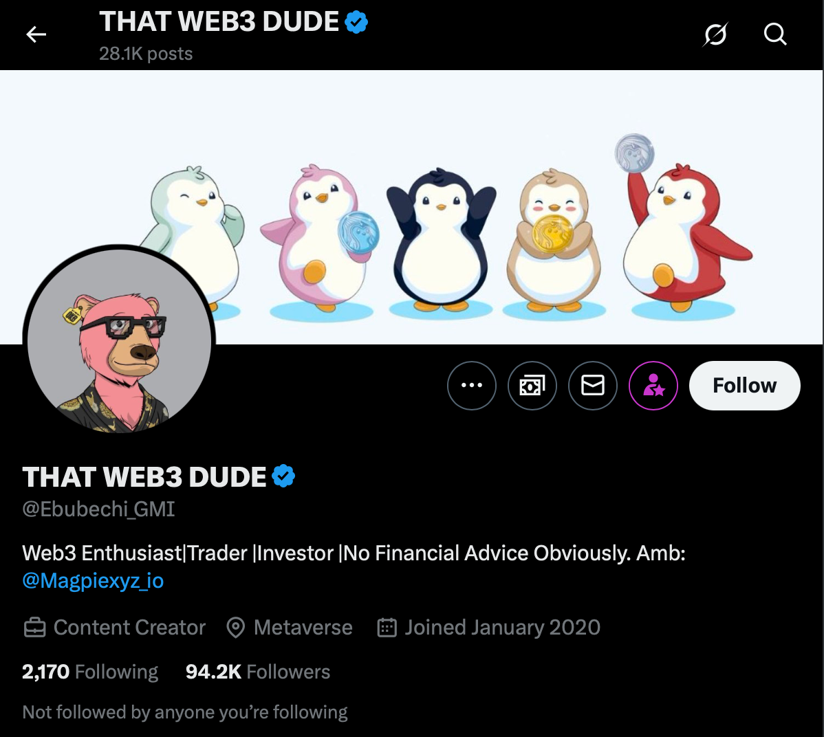The height and width of the screenshot is (737, 824).
Task: Click the briefcase Content Creator icon
Action: [x=34, y=627]
